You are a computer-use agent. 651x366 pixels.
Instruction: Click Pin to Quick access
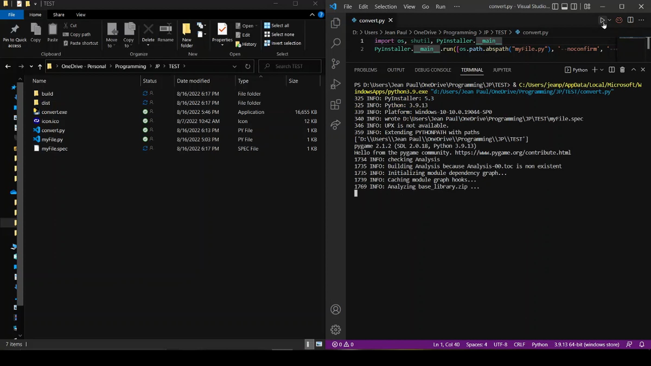tap(15, 35)
